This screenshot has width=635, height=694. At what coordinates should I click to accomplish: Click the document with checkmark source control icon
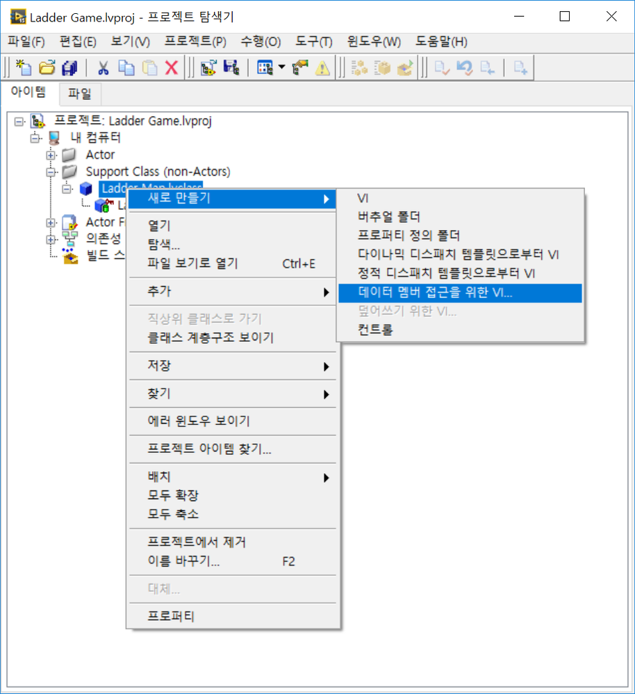pos(442,67)
